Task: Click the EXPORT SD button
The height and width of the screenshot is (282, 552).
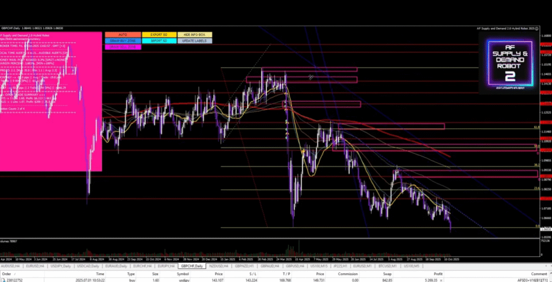Action: [159, 35]
